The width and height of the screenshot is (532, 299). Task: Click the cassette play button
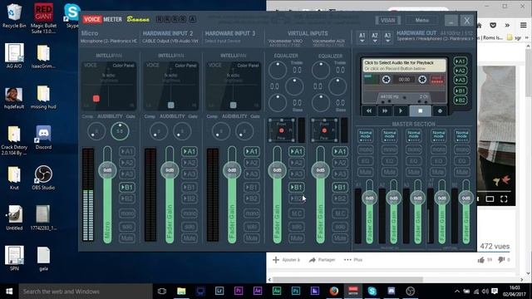[x=401, y=110]
